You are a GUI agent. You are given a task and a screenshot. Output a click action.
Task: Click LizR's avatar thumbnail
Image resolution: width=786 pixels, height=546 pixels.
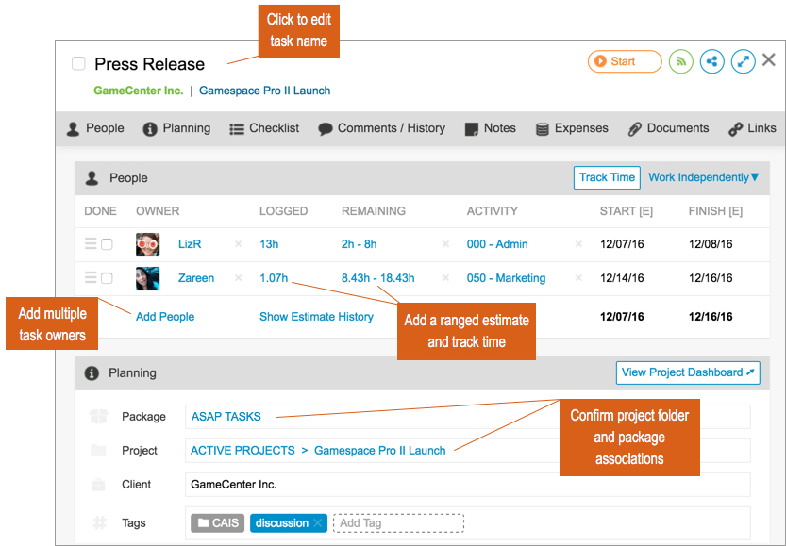click(148, 244)
